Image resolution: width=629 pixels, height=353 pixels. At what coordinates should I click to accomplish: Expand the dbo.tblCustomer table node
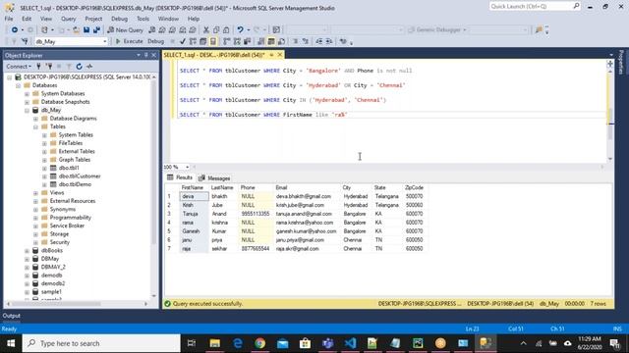(x=44, y=176)
